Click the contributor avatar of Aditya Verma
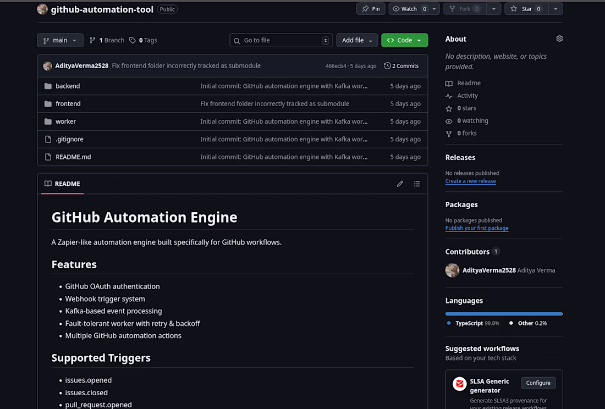This screenshot has width=605, height=409. point(452,270)
